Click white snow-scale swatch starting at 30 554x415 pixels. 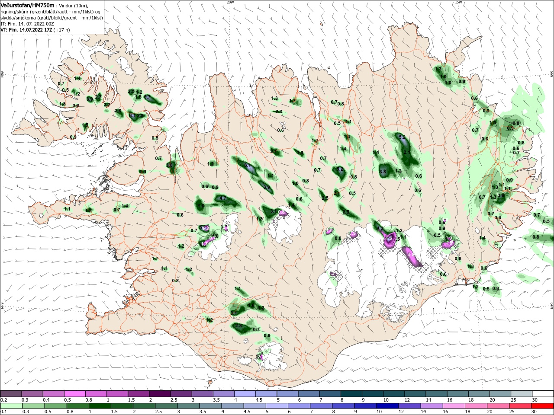(543, 394)
